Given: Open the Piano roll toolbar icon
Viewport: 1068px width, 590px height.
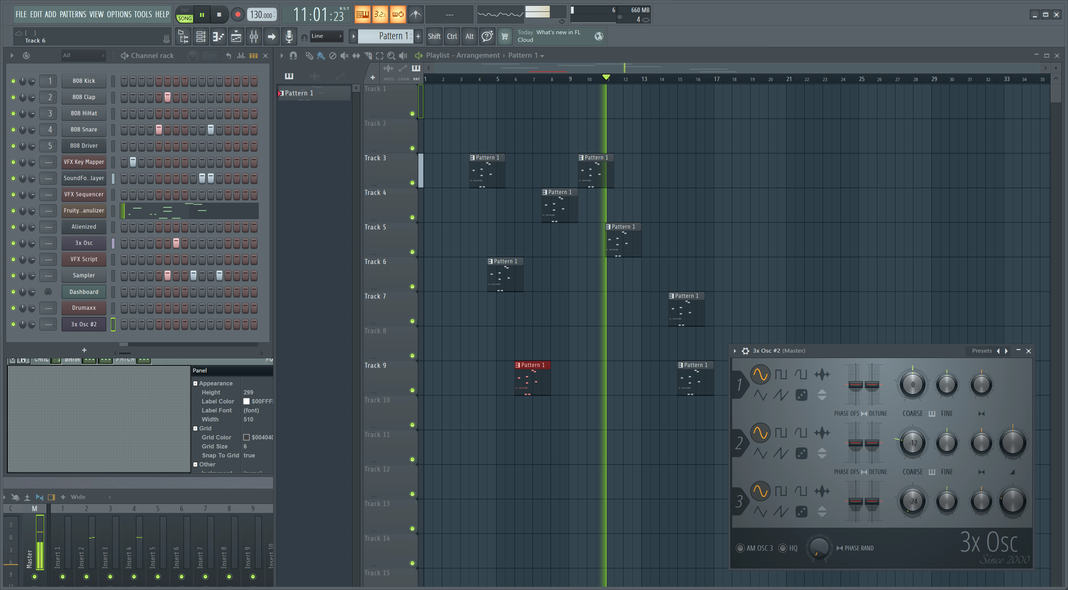Looking at the screenshot, I should point(218,36).
